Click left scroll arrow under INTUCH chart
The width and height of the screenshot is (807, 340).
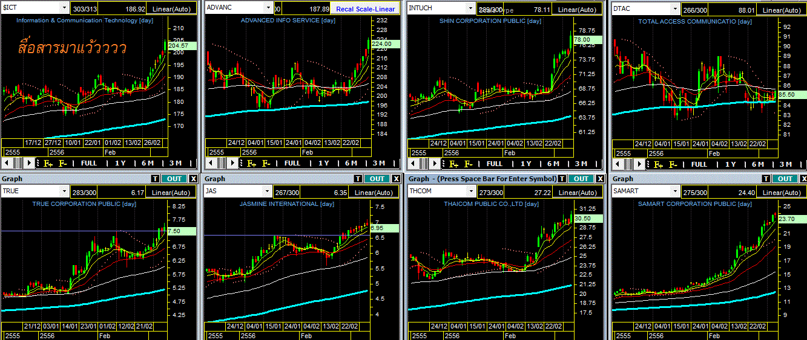[413, 164]
